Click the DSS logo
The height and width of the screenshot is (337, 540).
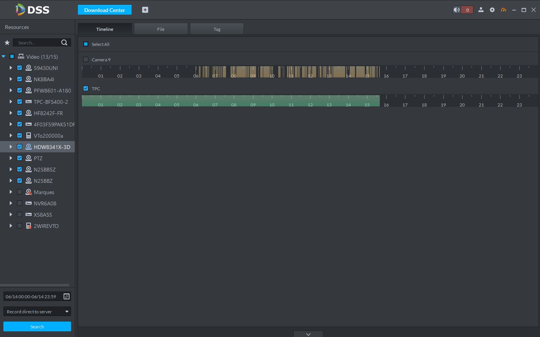pyautogui.click(x=32, y=10)
